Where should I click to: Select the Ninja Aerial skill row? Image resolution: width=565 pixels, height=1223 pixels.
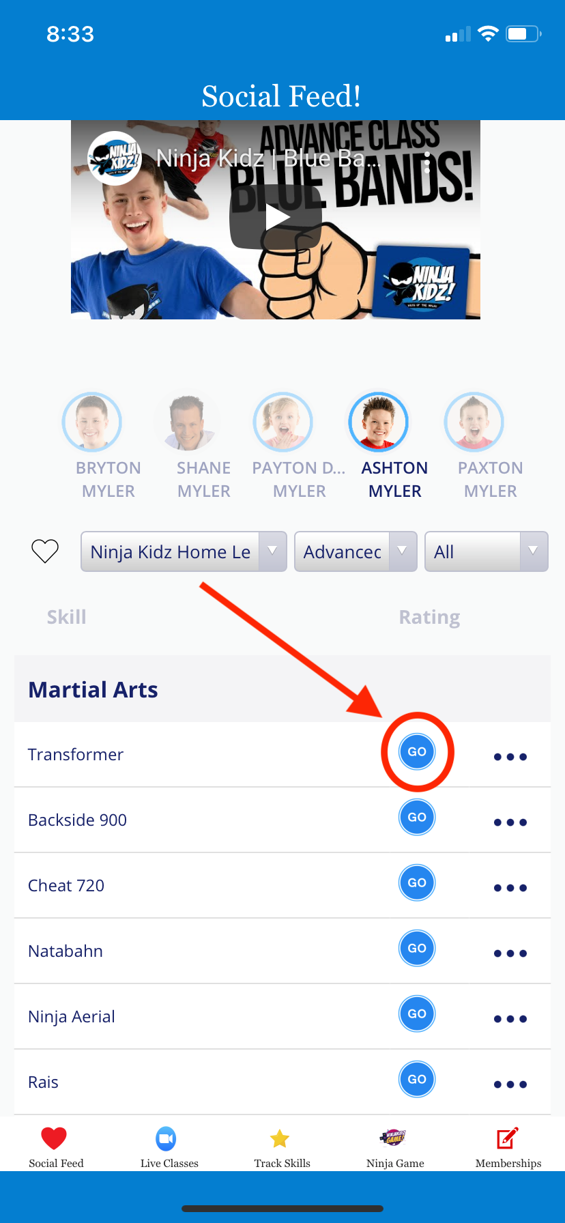[x=282, y=1016]
